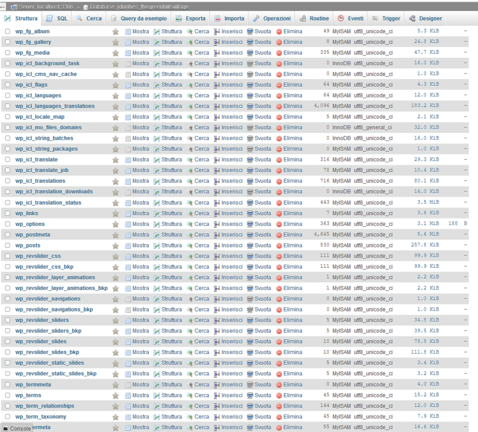This screenshot has width=478, height=432.
Task: Click the Inserisci icon for wp_revslider_css
Action: point(217,256)
